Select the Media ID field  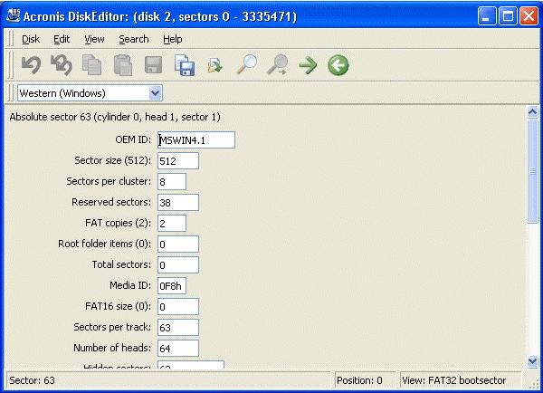point(172,285)
